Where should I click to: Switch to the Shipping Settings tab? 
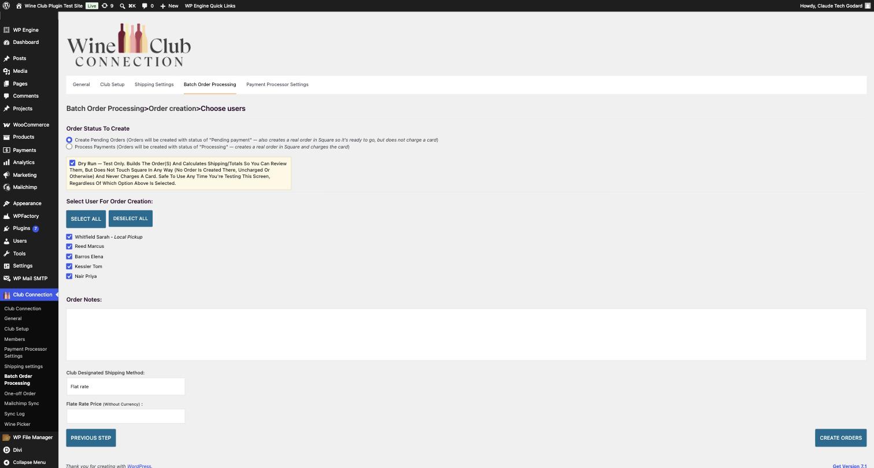(x=154, y=84)
